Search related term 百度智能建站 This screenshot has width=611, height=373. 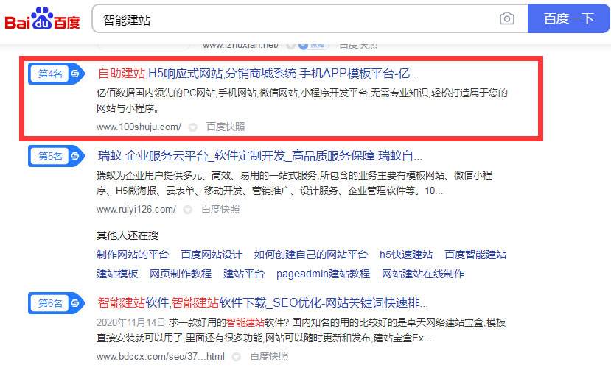click(475, 255)
